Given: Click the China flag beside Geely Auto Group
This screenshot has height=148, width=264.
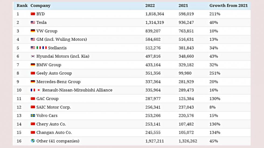Looking at the screenshot, I should click(x=33, y=73).
